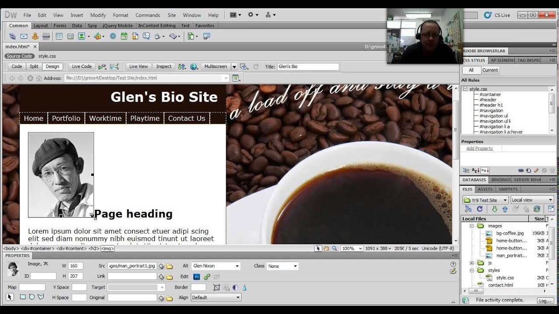Select the img tag in tag selector
This screenshot has height=314, width=559.
click(x=107, y=249)
